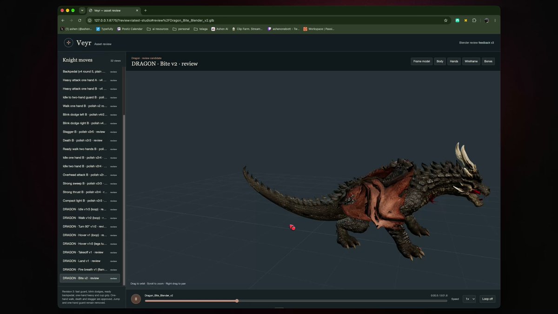Open the ai resources bookmark folder
Image resolution: width=558 pixels, height=314 pixels.
pyautogui.click(x=158, y=29)
